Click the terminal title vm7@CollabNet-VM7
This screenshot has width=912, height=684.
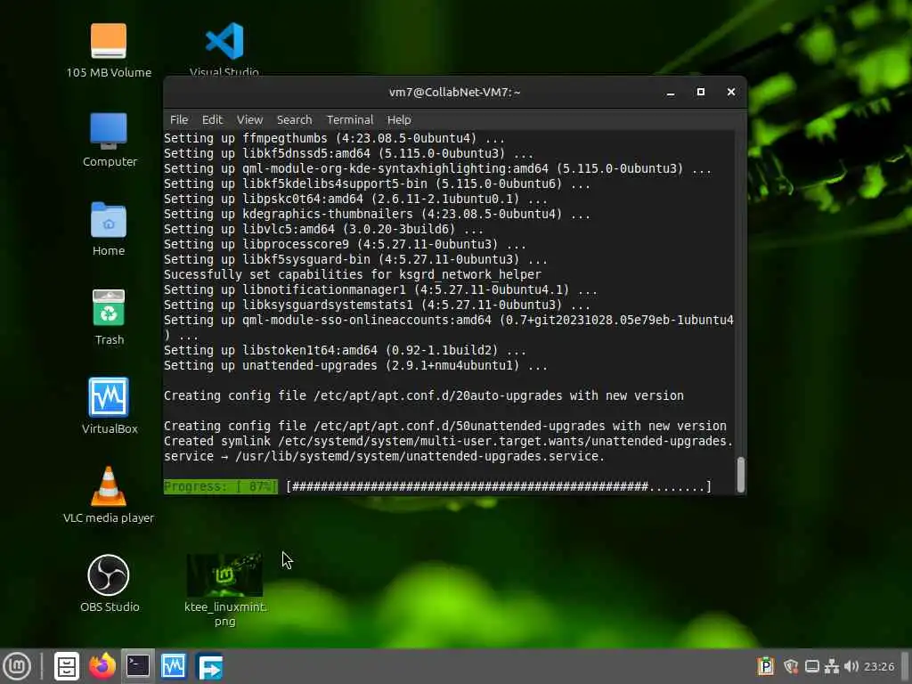(455, 92)
